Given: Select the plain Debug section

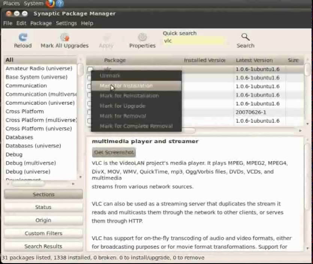Looking at the screenshot, I should pos(40,154).
